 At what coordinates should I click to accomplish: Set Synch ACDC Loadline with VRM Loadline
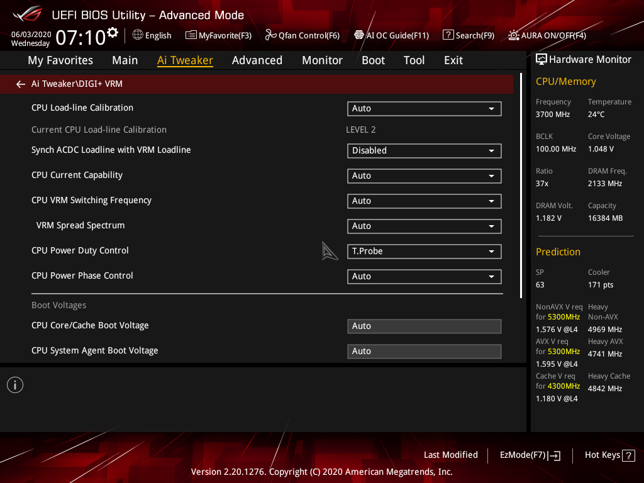pyautogui.click(x=424, y=150)
